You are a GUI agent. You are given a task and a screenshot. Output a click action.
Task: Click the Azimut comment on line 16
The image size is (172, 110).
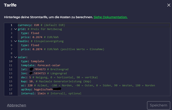click(x=94, y=85)
